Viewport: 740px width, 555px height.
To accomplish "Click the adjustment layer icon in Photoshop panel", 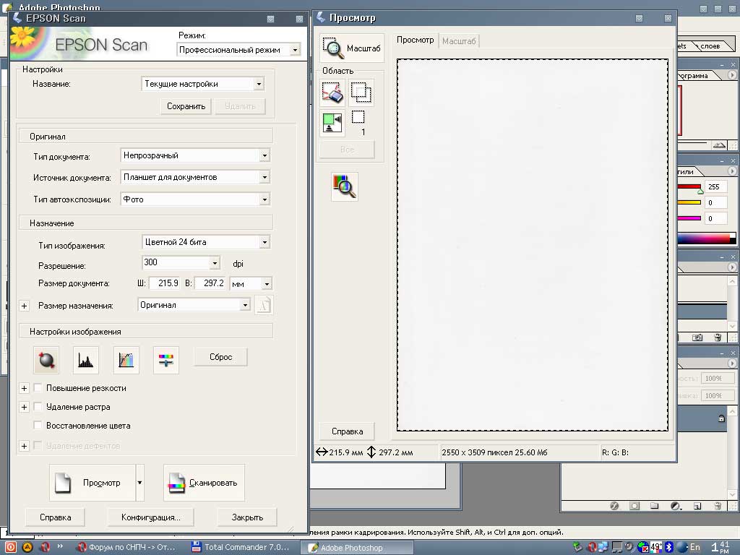I will click(676, 506).
